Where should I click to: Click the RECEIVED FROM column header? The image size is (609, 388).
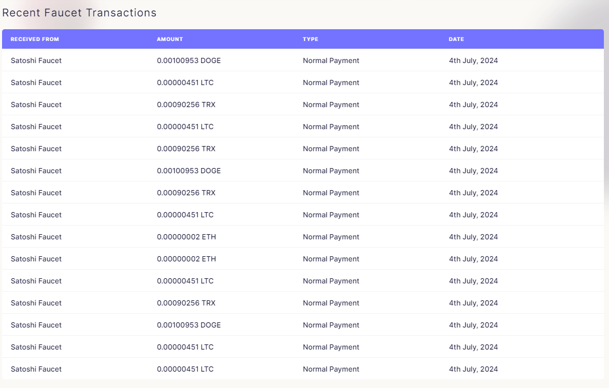tap(34, 39)
